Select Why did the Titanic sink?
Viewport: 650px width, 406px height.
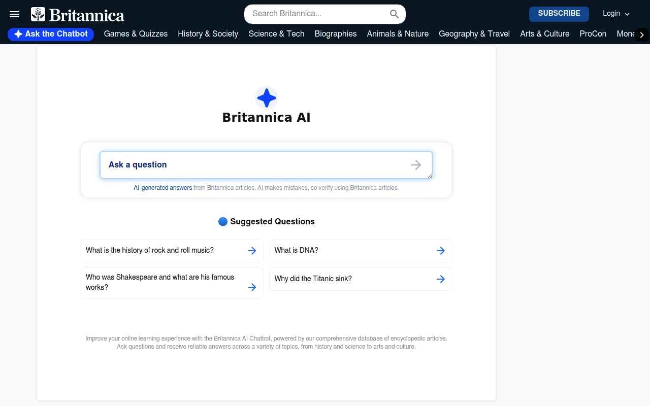click(x=361, y=279)
